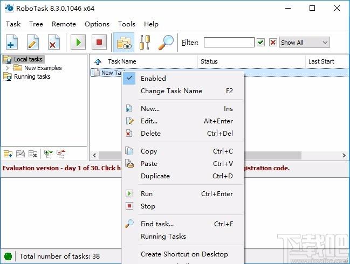This screenshot has height=264, width=350.
Task: Click the magnifier Find toolbar icon
Action: (166, 42)
